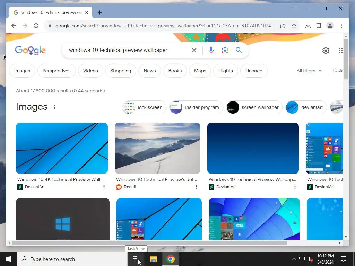Open Chrome three-dot menu
Image resolution: width=355 pixels, height=266 pixels.
341,26
